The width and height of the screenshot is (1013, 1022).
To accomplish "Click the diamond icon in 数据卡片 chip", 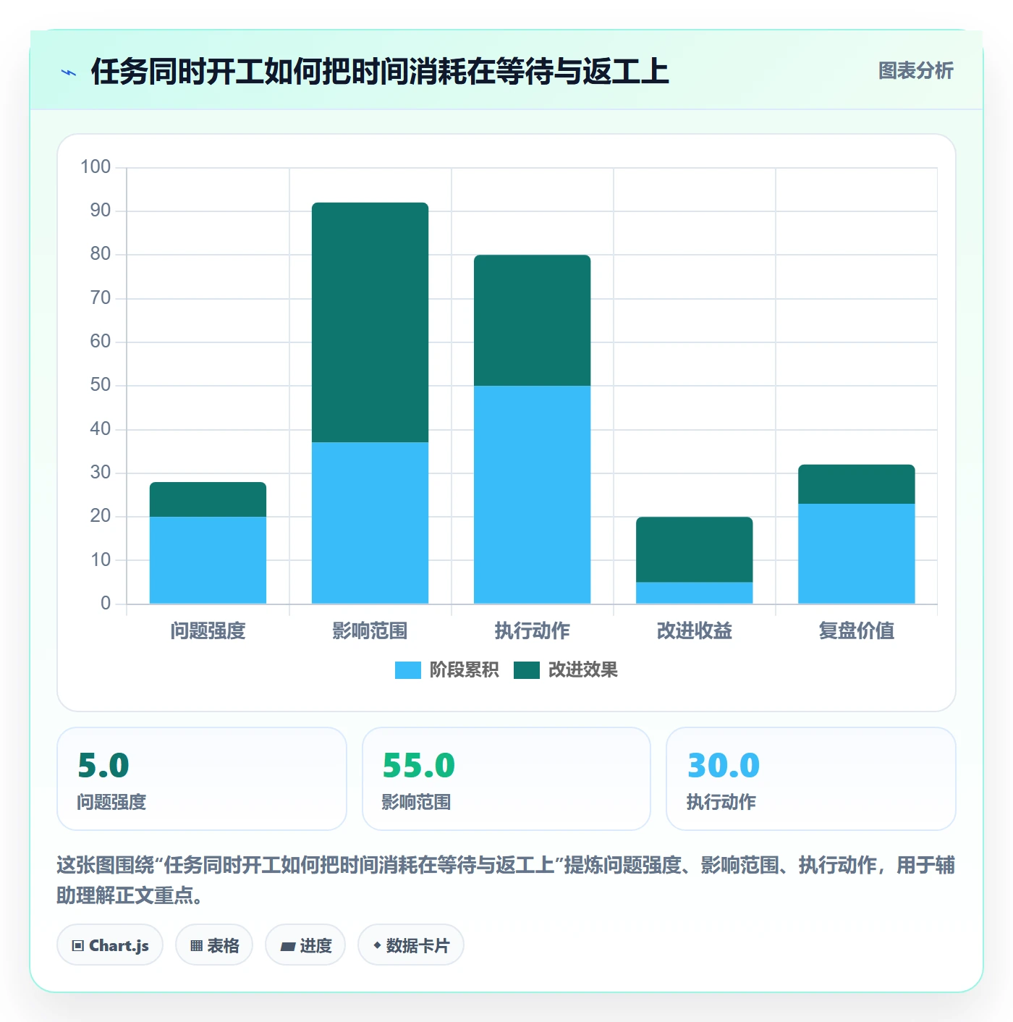I will tap(377, 945).
